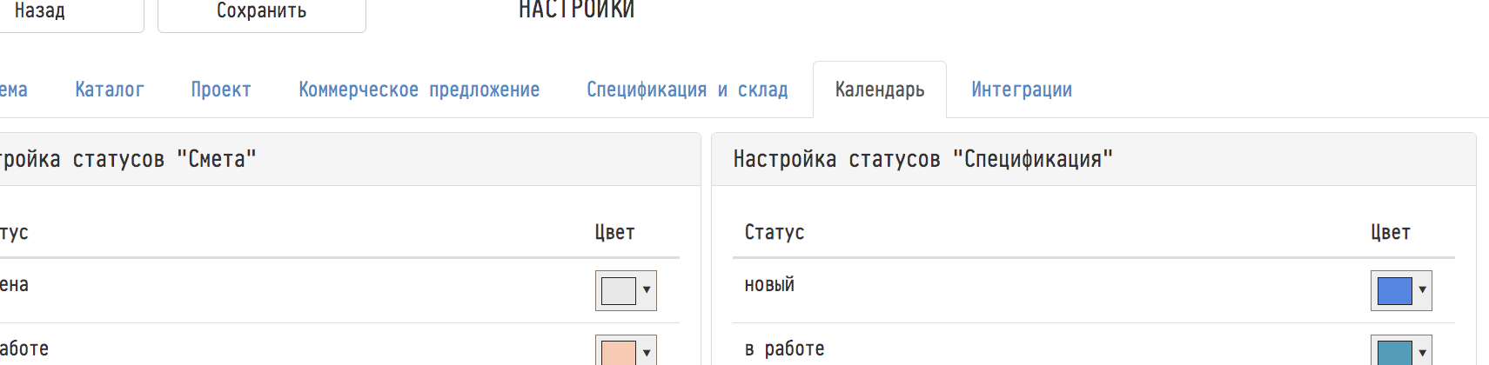Expand the gray color picker dropdown arrow

(x=647, y=290)
